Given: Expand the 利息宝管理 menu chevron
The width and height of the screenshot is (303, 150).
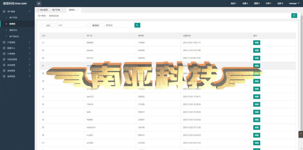Looking at the screenshot, I should pos(30,59).
